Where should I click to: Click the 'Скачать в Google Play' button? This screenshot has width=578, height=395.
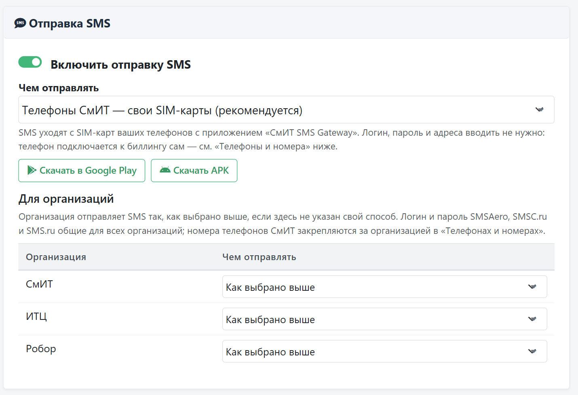(82, 170)
